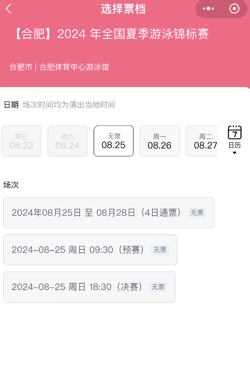250x365 pixels.
Task: Select the 18:30 决赛 session card
Action: tap(89, 287)
